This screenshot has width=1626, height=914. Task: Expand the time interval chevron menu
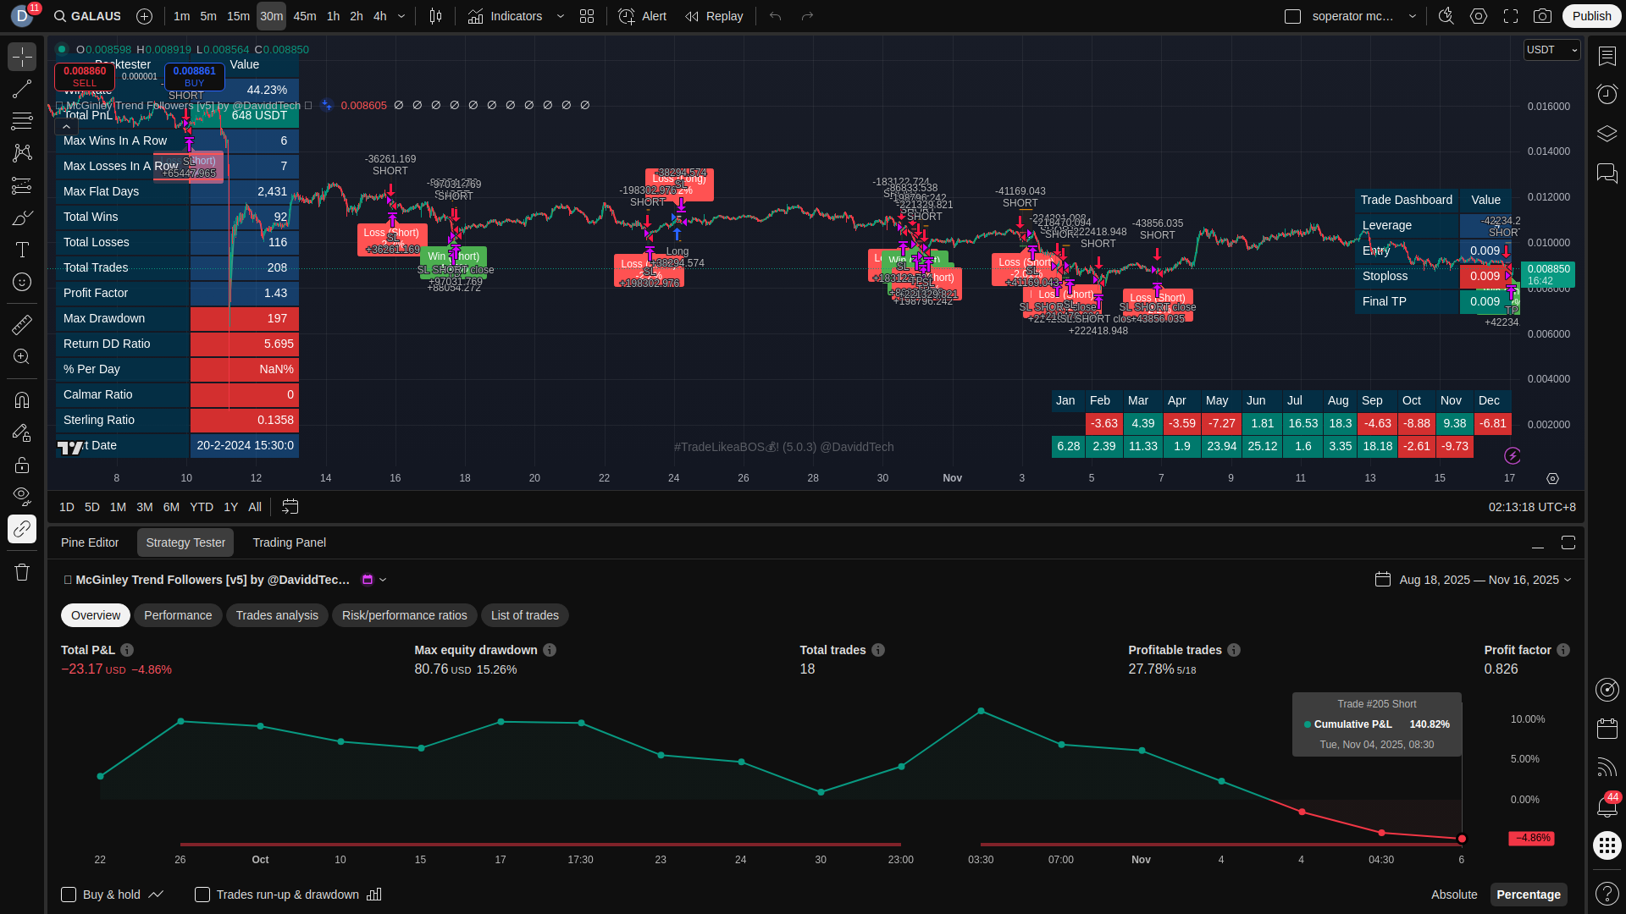(401, 16)
